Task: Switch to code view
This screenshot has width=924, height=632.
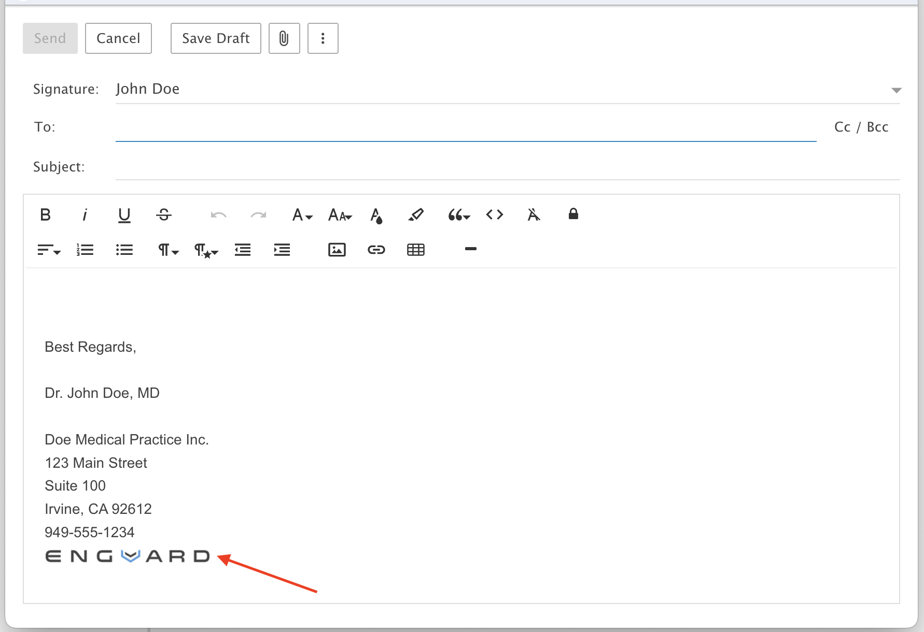Action: point(495,214)
